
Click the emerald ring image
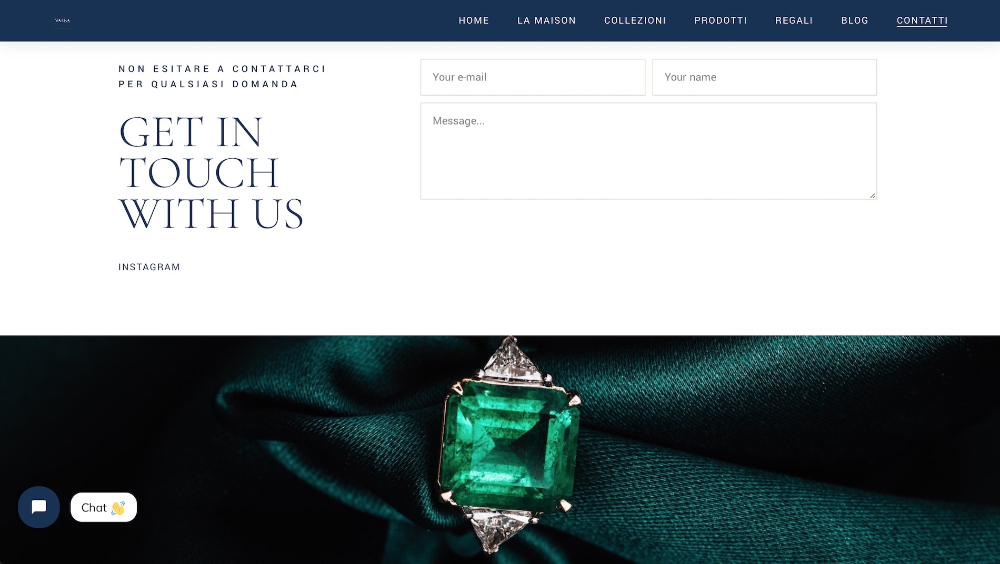coord(509,446)
